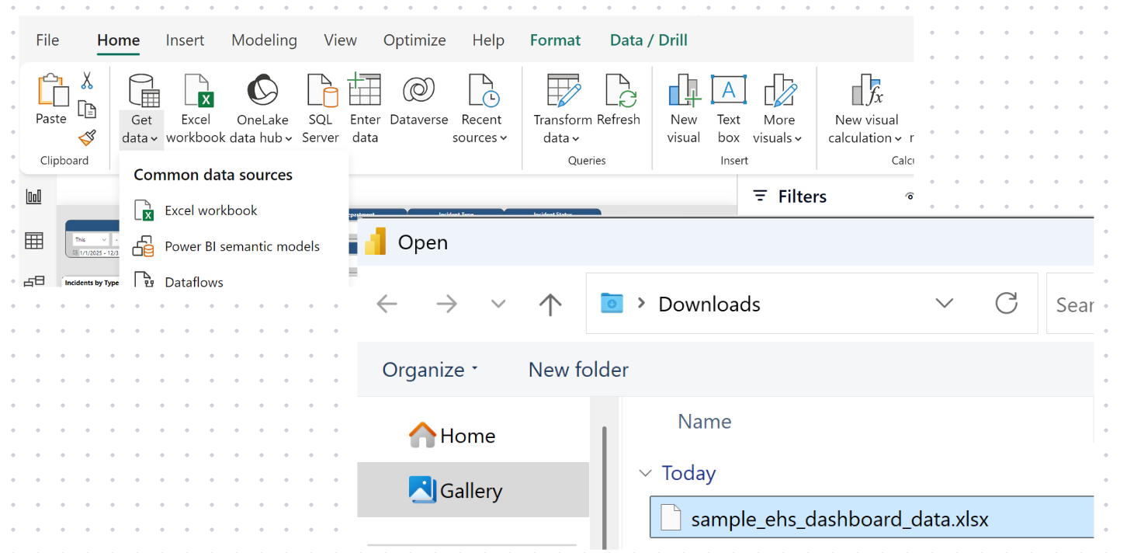Select Home in the navigation pane
The height and width of the screenshot is (553, 1127).
pyautogui.click(x=453, y=436)
